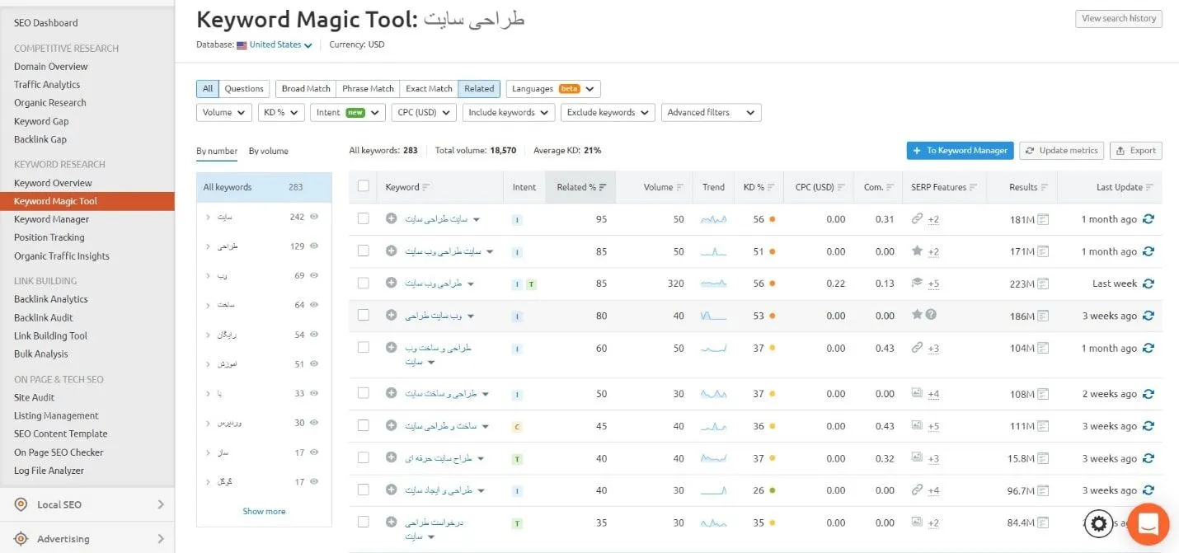Refresh metrics for the 15.8M results row
This screenshot has height=553, width=1179.
(1148, 458)
